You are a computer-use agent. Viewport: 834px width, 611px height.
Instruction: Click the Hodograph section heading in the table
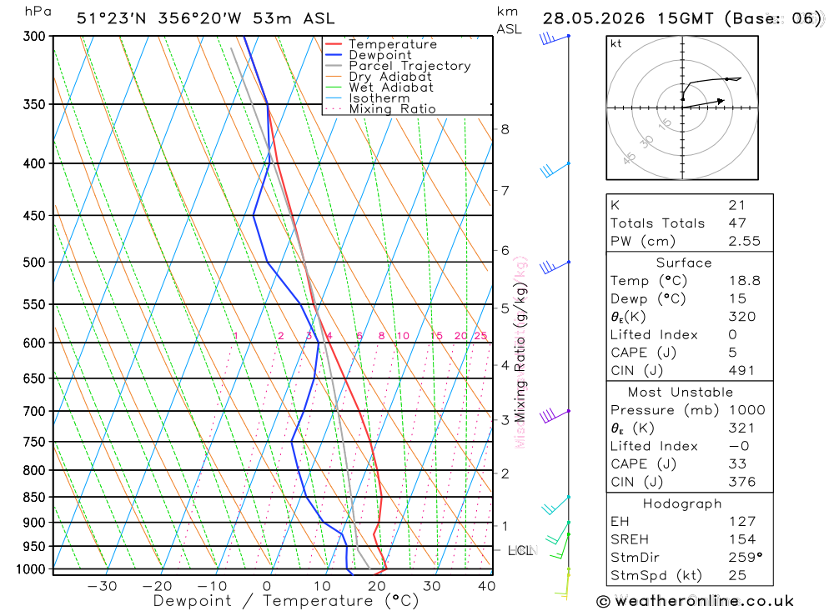pyautogui.click(x=682, y=503)
